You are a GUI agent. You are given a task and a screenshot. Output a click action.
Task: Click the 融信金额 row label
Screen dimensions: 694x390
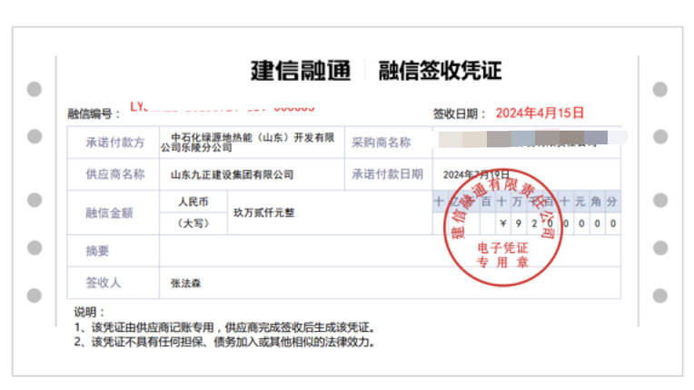click(109, 213)
